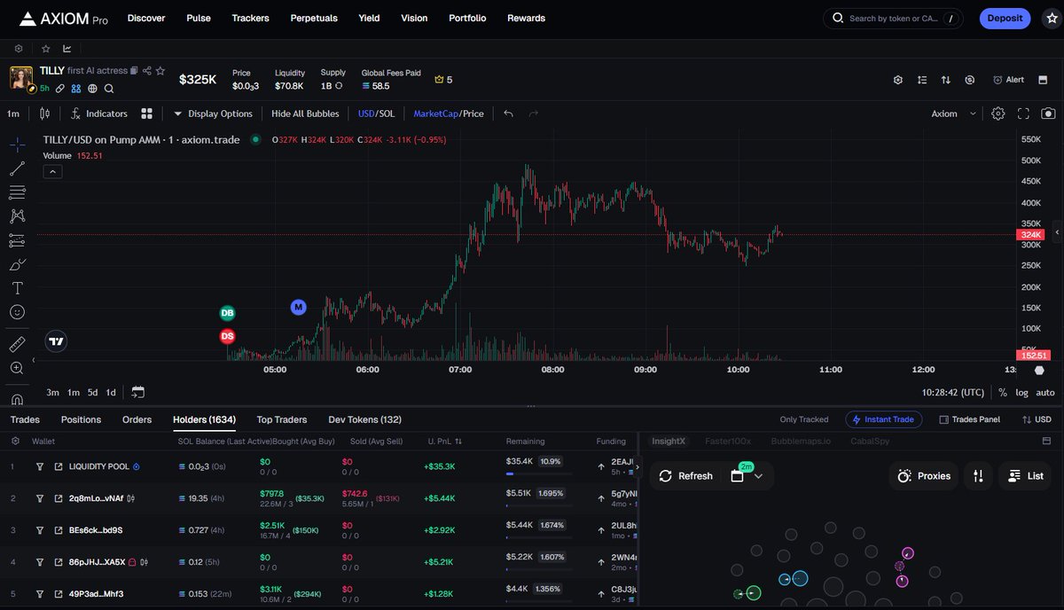Open wallet 2q8mLo...vNAf in explorer

click(59, 498)
